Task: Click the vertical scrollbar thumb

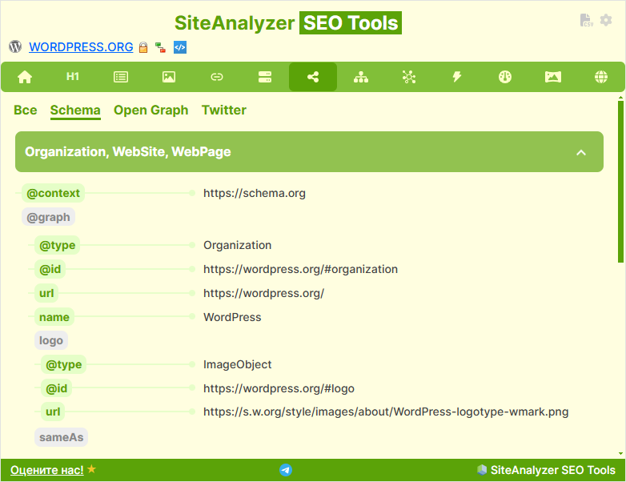Action: (x=620, y=182)
